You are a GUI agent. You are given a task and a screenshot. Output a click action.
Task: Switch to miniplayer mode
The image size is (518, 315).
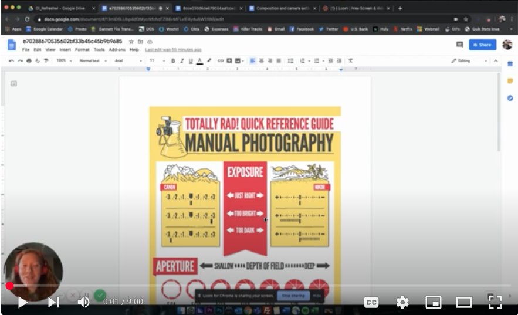433,302
